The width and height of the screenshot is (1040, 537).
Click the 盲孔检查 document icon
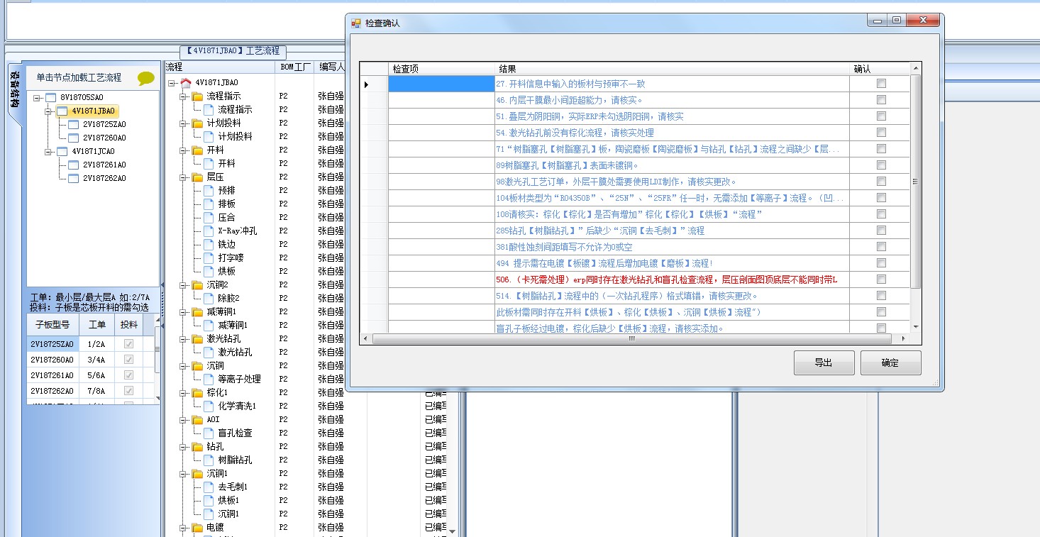point(209,433)
